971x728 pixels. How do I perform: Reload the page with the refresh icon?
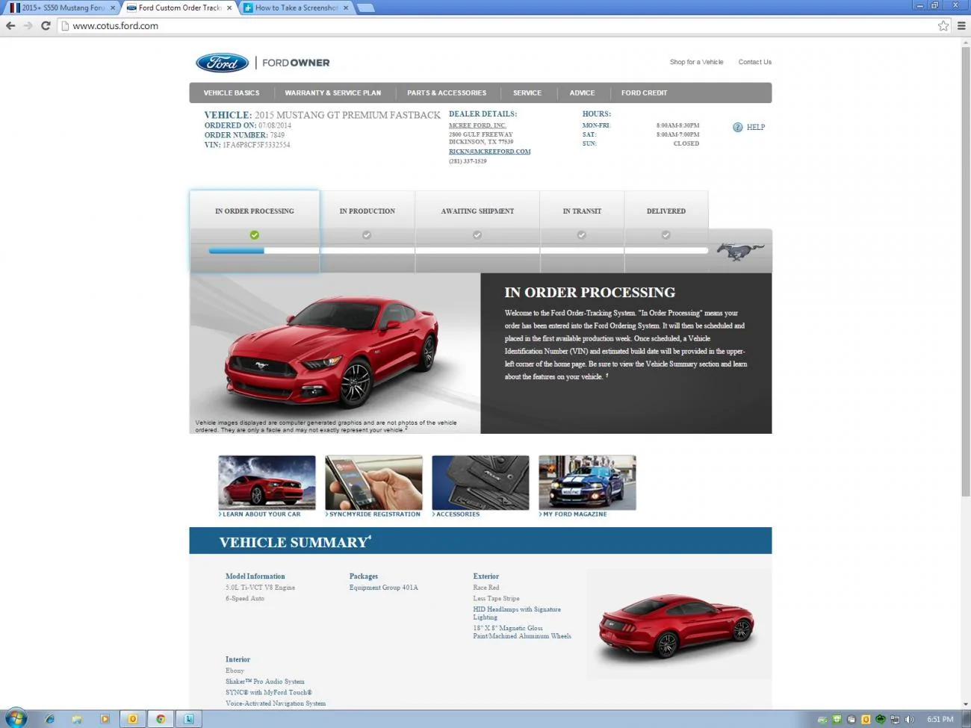click(x=46, y=25)
